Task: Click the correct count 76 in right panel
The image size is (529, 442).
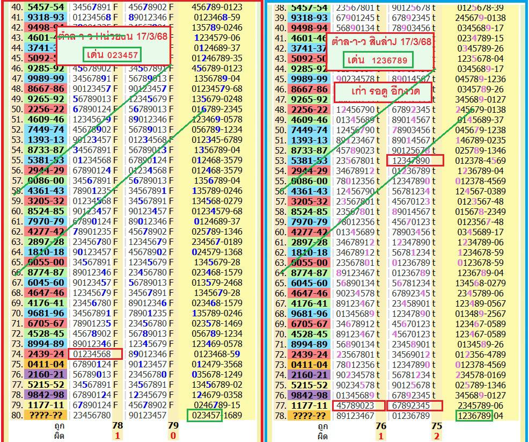Action: [x=380, y=426]
